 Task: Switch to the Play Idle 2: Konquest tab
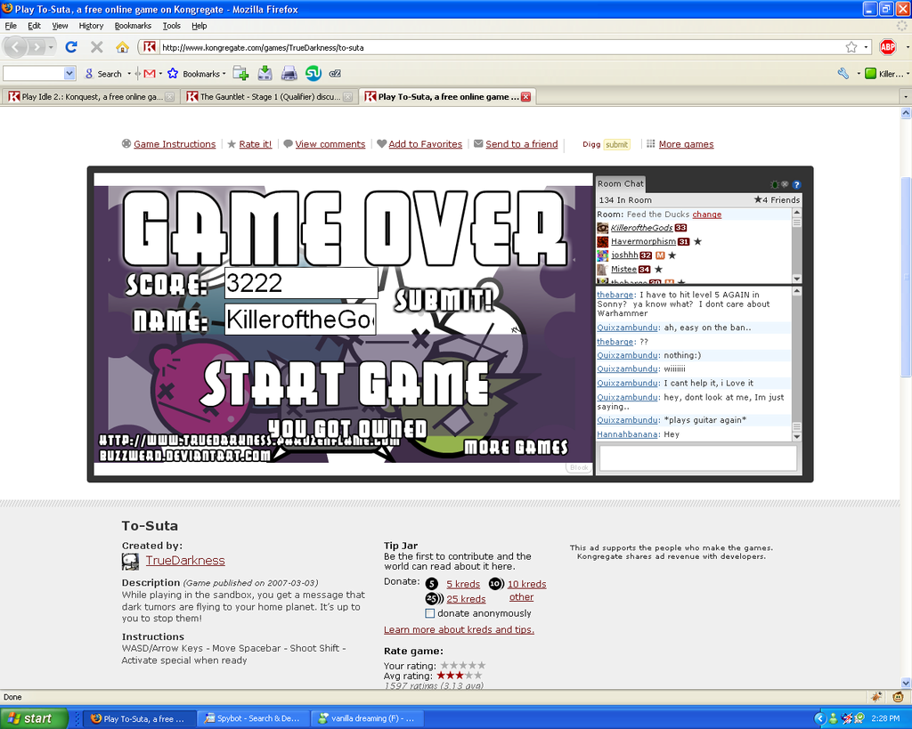coord(90,96)
